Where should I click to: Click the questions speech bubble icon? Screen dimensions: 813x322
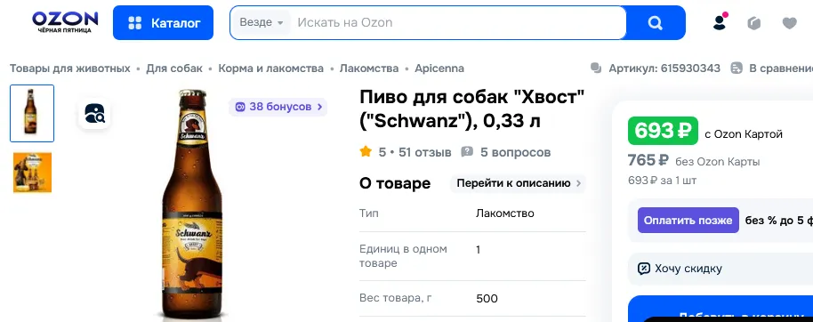click(467, 152)
